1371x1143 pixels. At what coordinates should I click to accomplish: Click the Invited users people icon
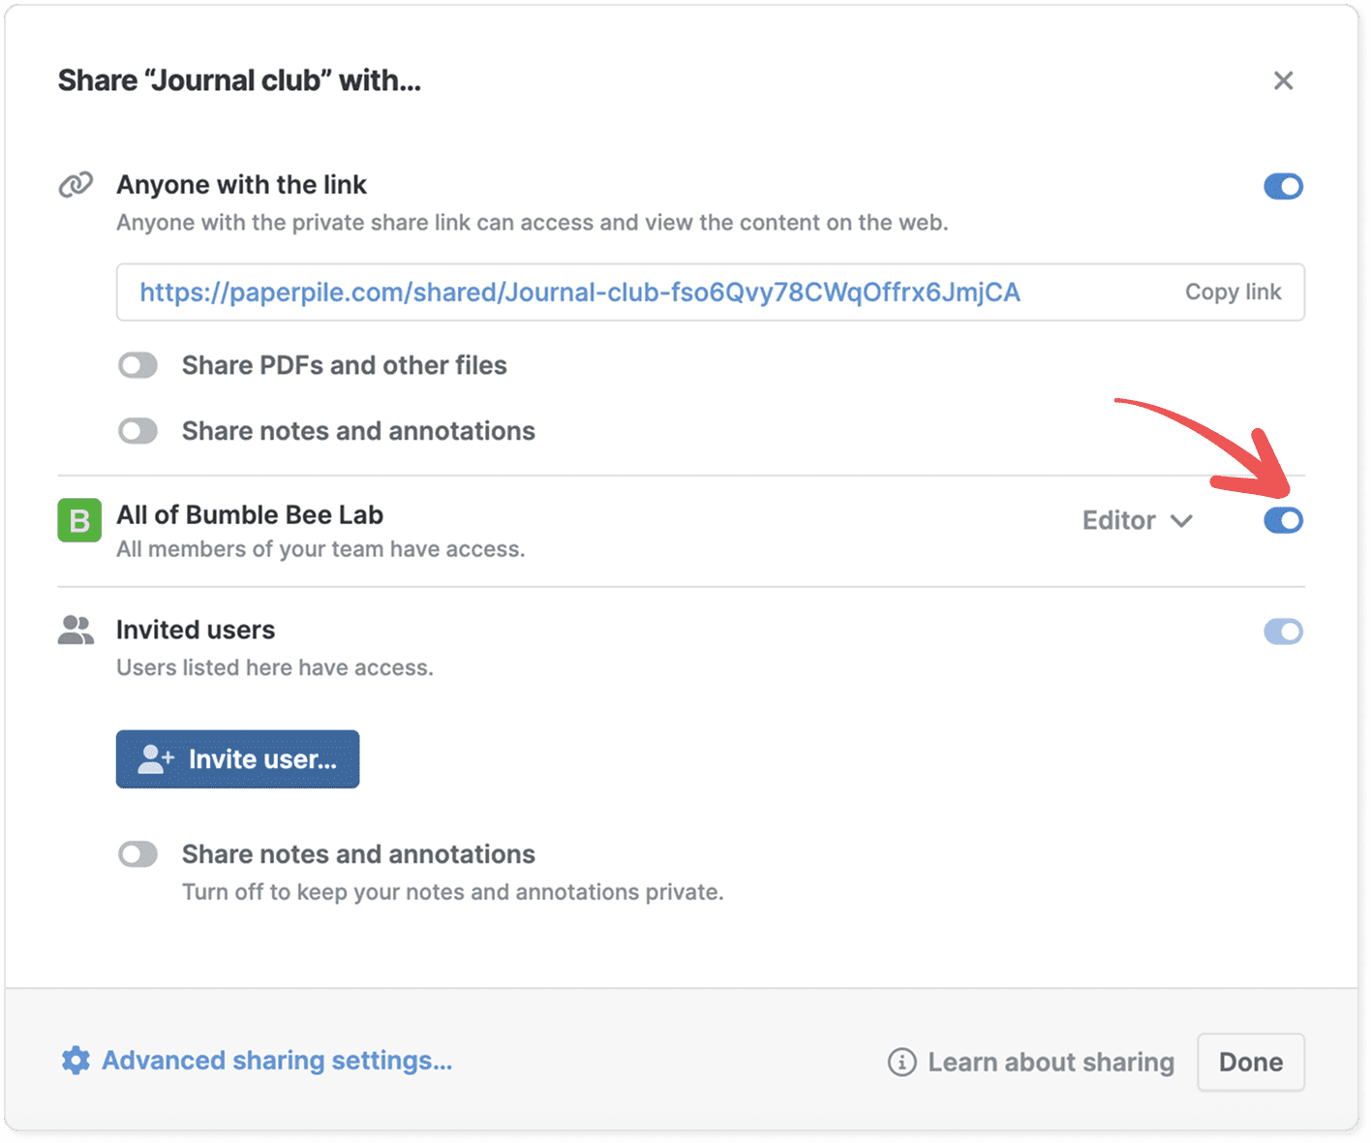pyautogui.click(x=76, y=631)
